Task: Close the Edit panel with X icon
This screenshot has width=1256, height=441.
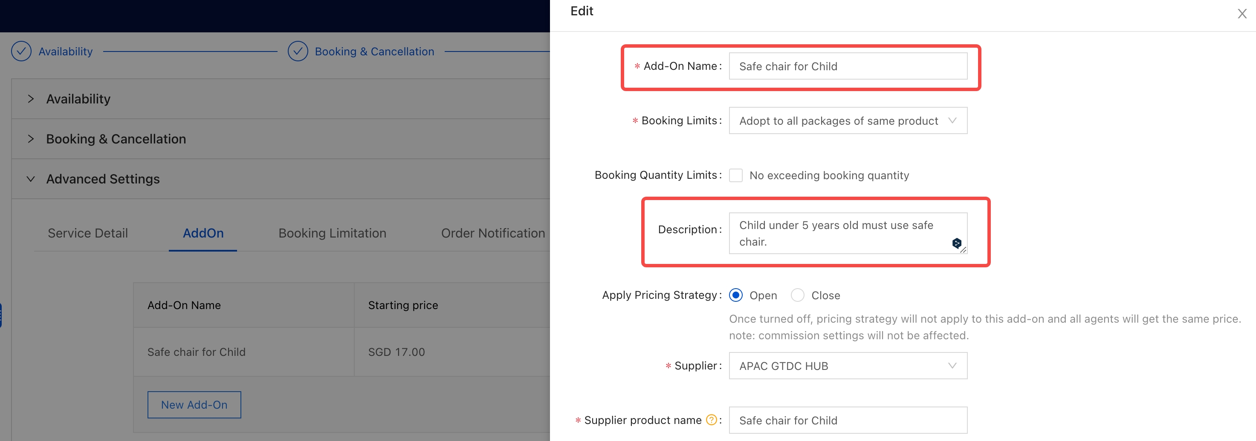Action: [x=1242, y=14]
